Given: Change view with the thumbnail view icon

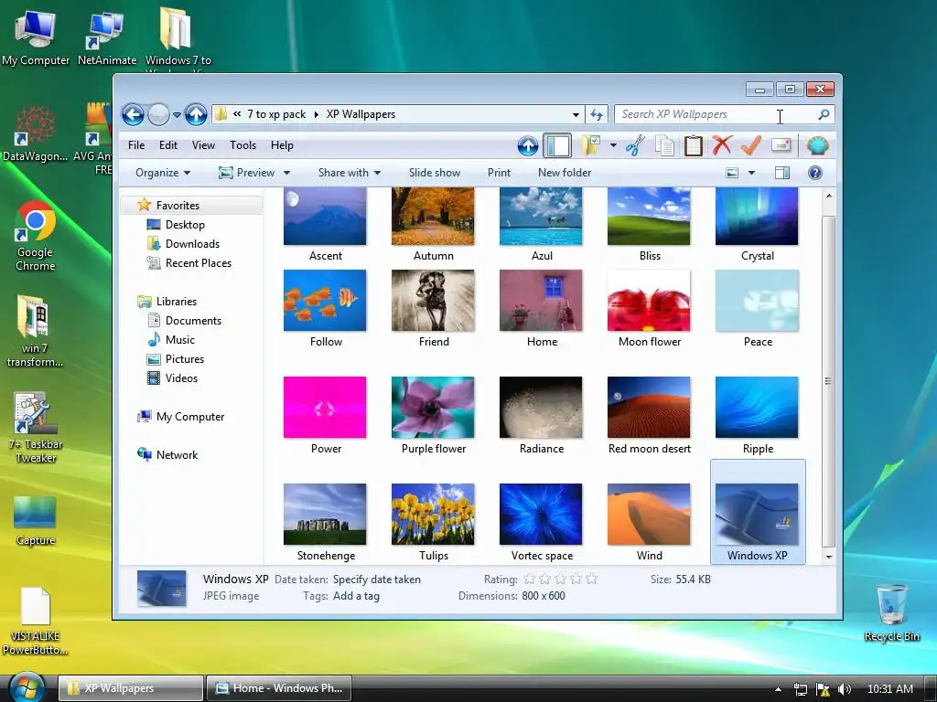Looking at the screenshot, I should pyautogui.click(x=732, y=173).
